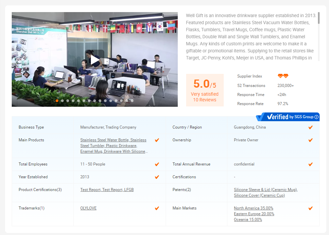Viewport: 329px width, 235px height.
Task: Click the Business Type label
Action: (31, 127)
